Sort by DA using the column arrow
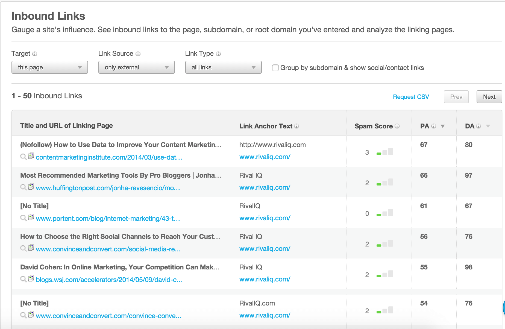Image resolution: width=505 pixels, height=329 pixels. click(x=488, y=126)
